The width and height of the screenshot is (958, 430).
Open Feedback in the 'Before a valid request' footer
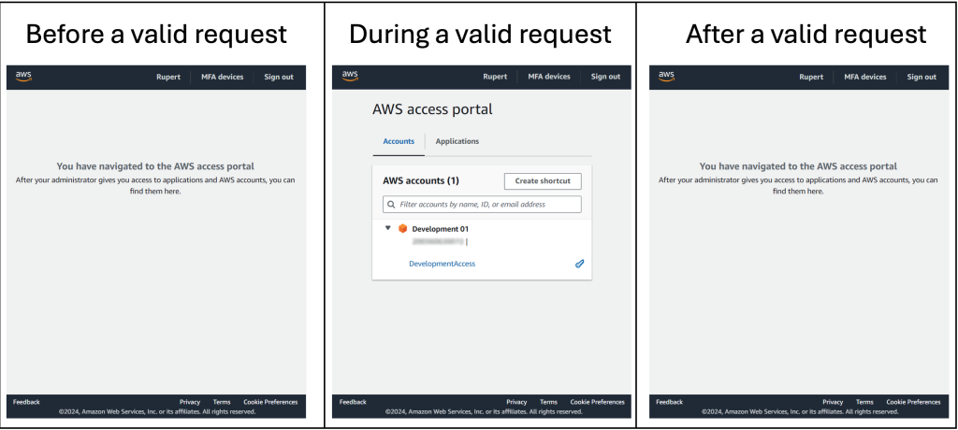(26, 402)
